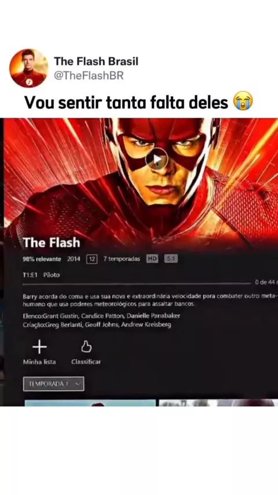The image size is (278, 495).
Task: Select cast member Grant Gustin
Action: [60, 316]
